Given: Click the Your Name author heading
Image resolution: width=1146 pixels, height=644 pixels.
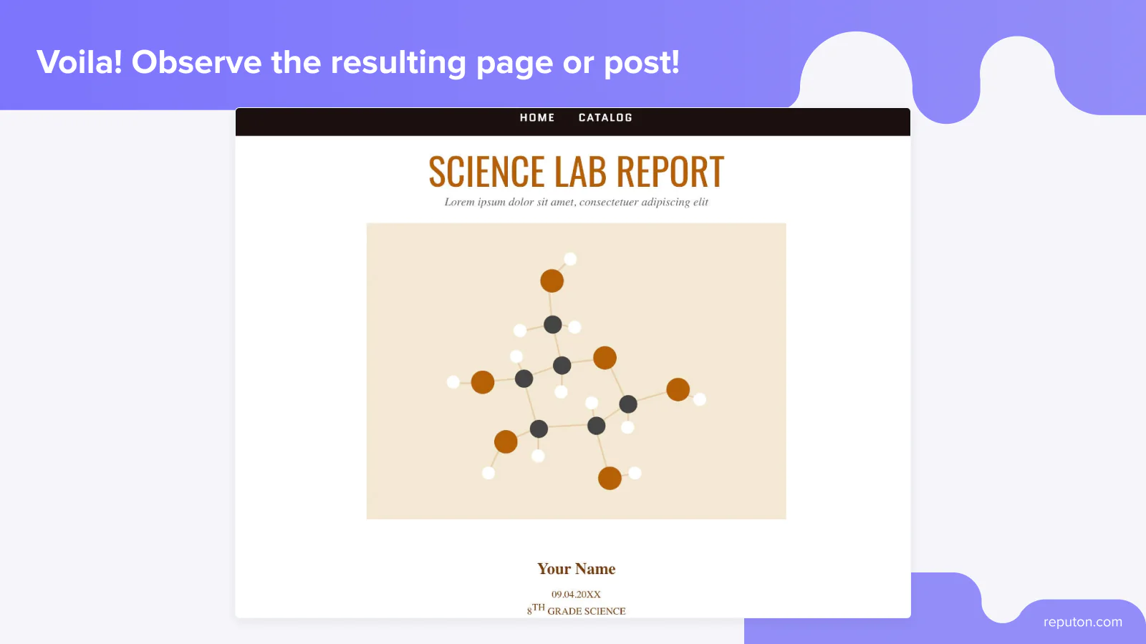Looking at the screenshot, I should pyautogui.click(x=576, y=569).
